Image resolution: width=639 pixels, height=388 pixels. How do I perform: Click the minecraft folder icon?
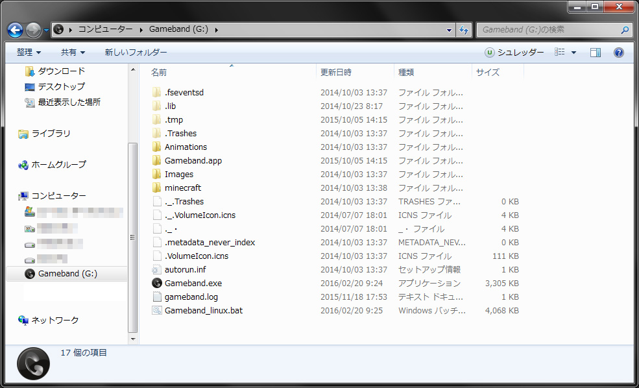pos(156,188)
